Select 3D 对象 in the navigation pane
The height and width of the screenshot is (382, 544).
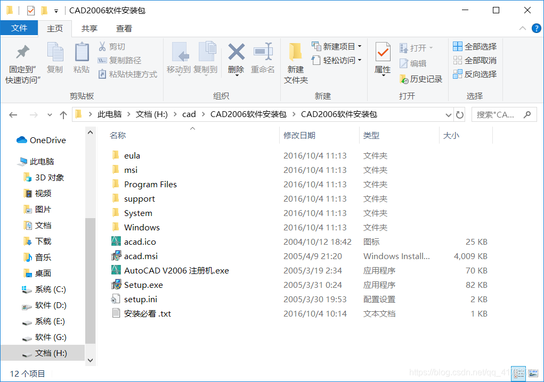point(44,178)
